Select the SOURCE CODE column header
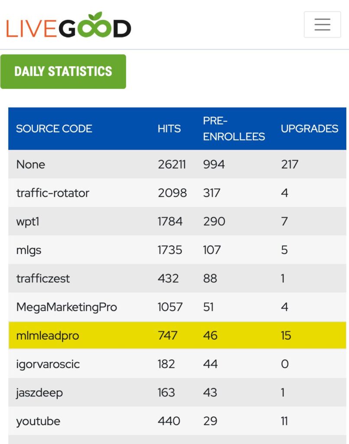Screen dimensions: 349x444 point(54,129)
